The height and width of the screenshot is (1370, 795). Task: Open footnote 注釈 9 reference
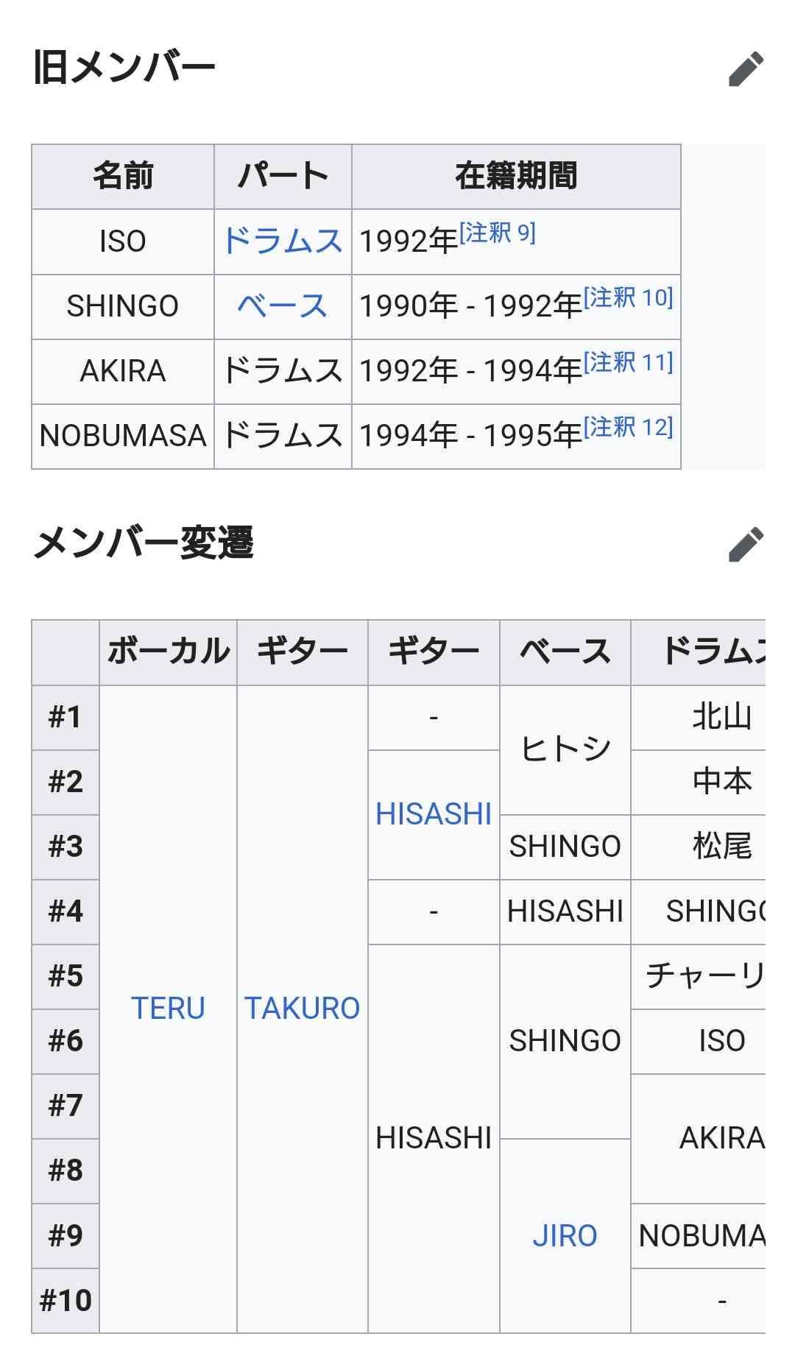(x=498, y=233)
